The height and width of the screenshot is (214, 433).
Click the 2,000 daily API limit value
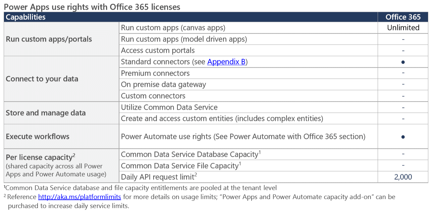click(403, 177)
